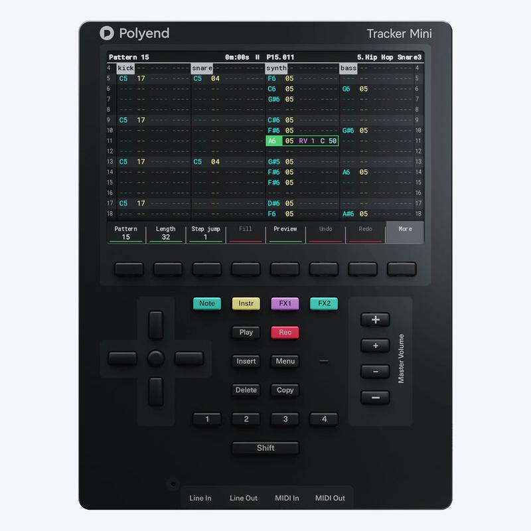Select the snare track header
The image size is (531, 531).
pyautogui.click(x=202, y=68)
